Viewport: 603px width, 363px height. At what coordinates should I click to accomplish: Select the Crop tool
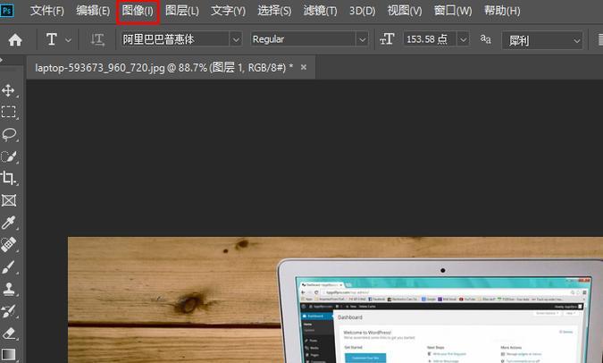point(8,178)
